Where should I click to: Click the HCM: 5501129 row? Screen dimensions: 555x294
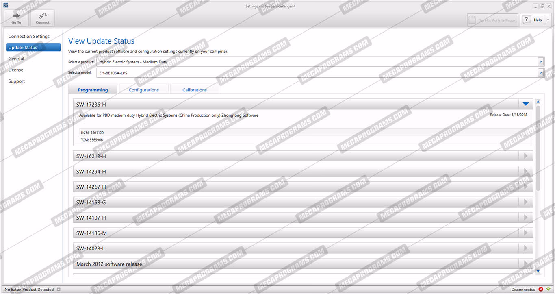[303, 133]
